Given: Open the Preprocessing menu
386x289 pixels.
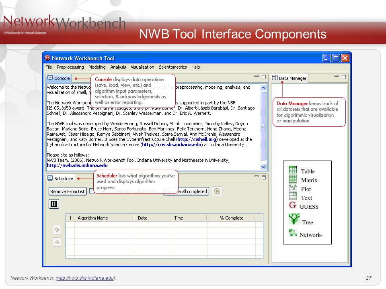Looking at the screenshot, I should [70, 67].
